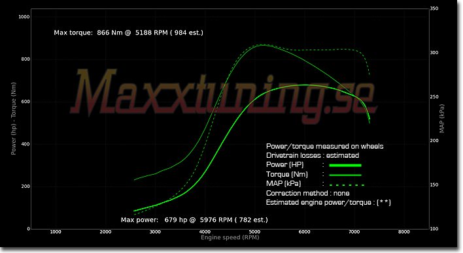This screenshot has height=253, width=463.
Task: Click the green Power (HP) legend line
Action: coord(345,166)
